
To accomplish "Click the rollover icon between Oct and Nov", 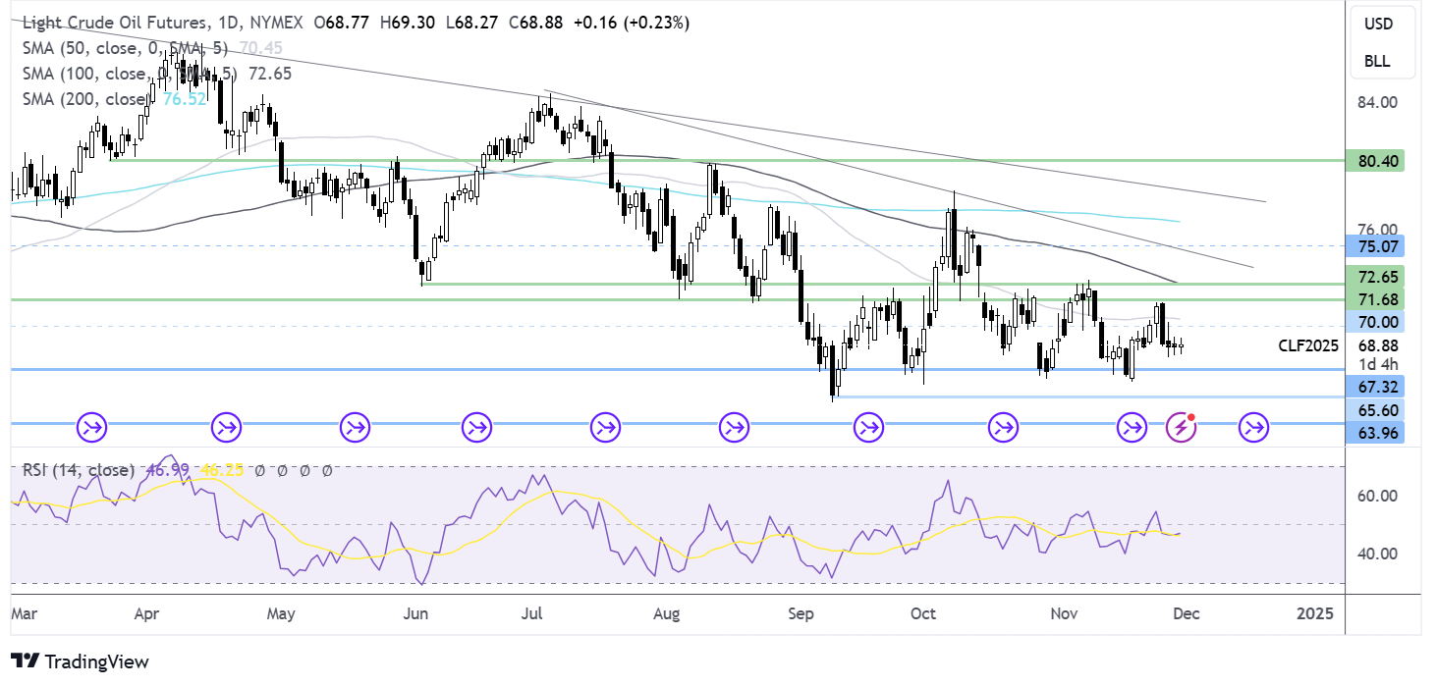I will pyautogui.click(x=1003, y=427).
